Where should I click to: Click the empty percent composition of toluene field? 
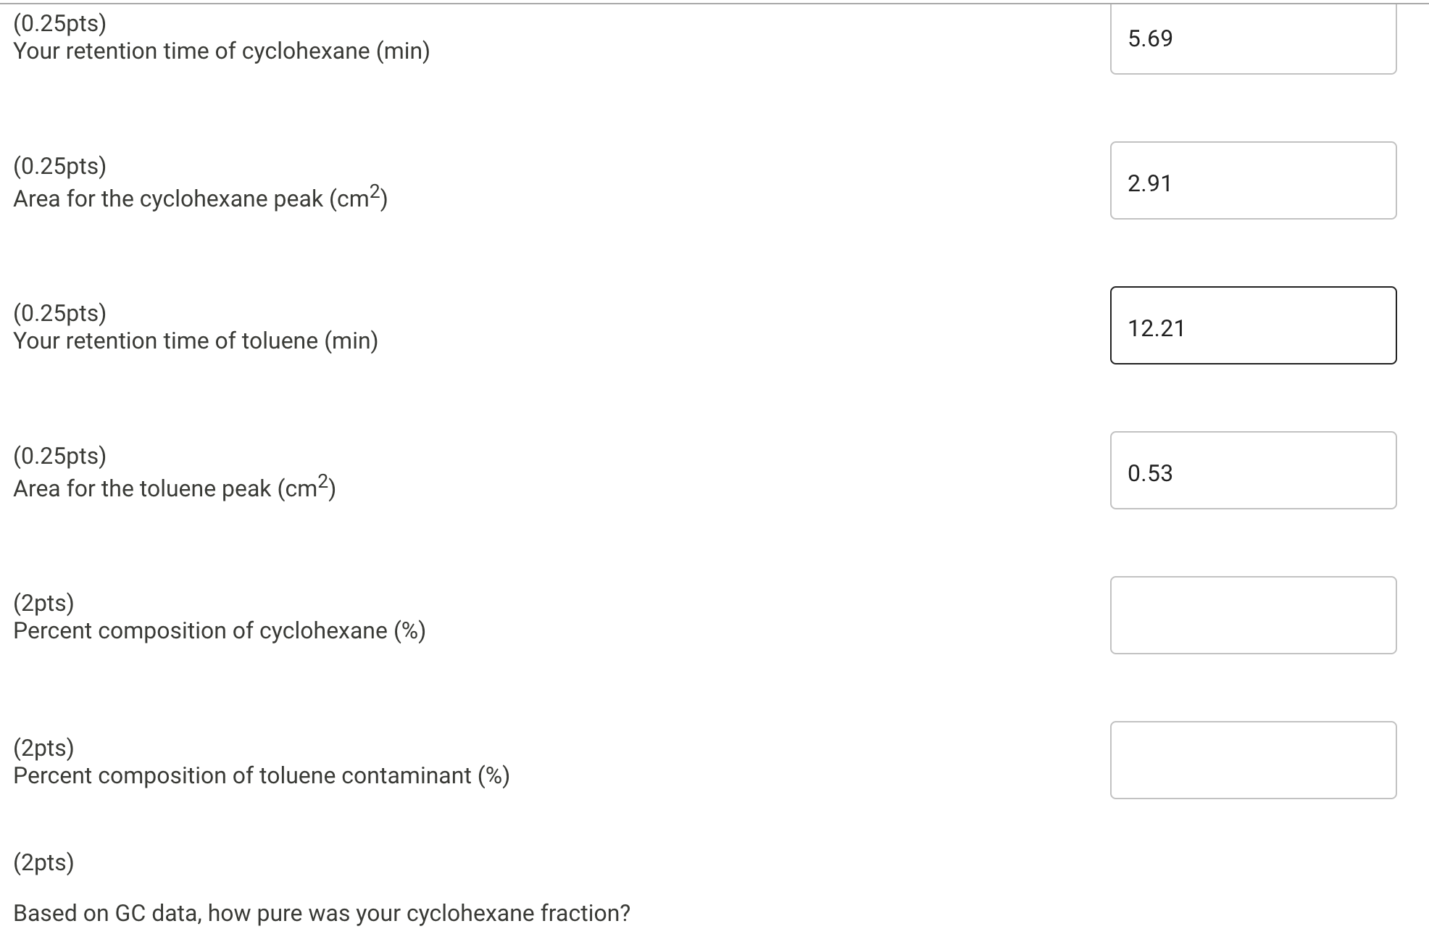[1253, 759]
